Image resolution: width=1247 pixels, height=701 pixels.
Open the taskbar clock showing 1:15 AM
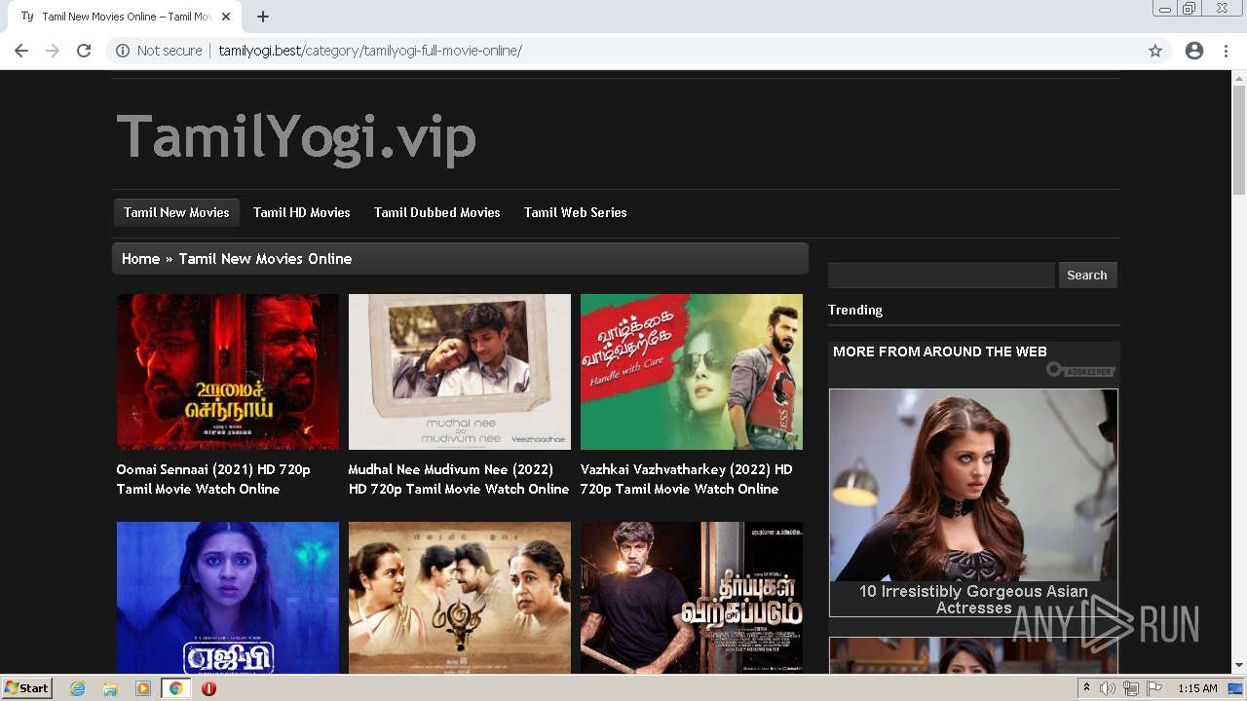click(1197, 688)
